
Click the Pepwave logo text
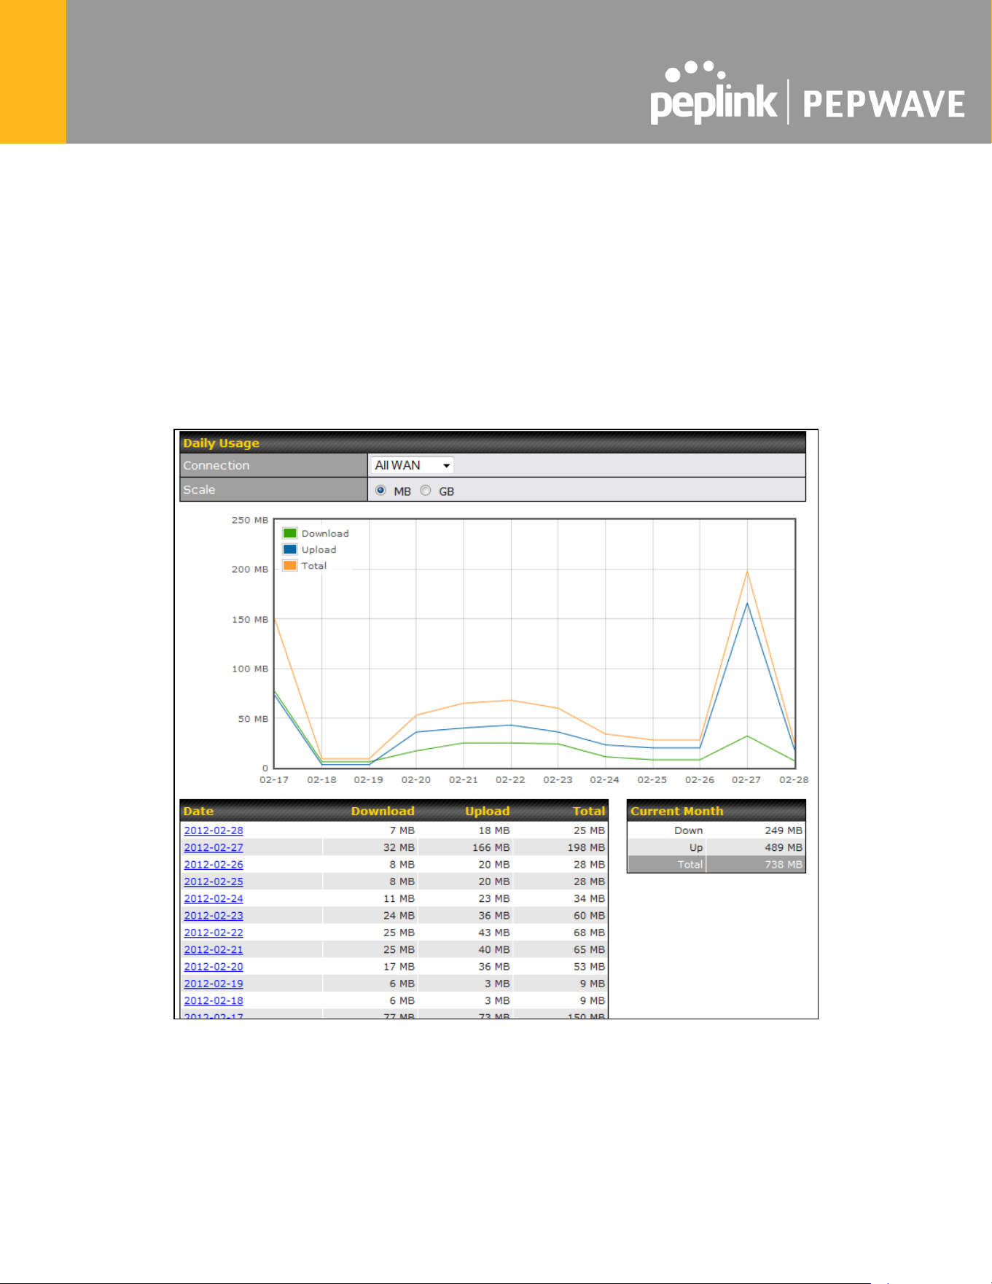point(883,104)
